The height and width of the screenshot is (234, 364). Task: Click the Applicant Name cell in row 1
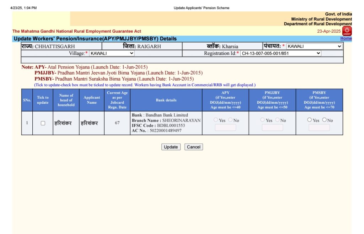[x=92, y=123]
